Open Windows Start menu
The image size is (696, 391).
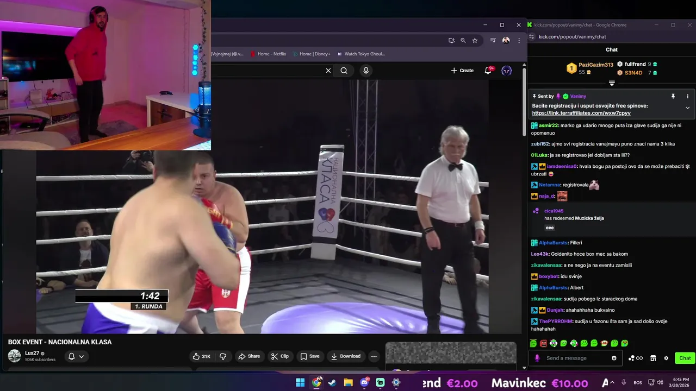300,382
